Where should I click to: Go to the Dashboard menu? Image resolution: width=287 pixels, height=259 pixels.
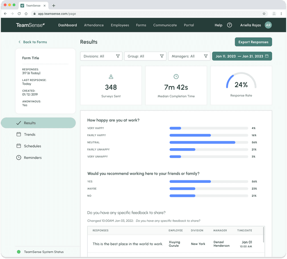coord(68,25)
